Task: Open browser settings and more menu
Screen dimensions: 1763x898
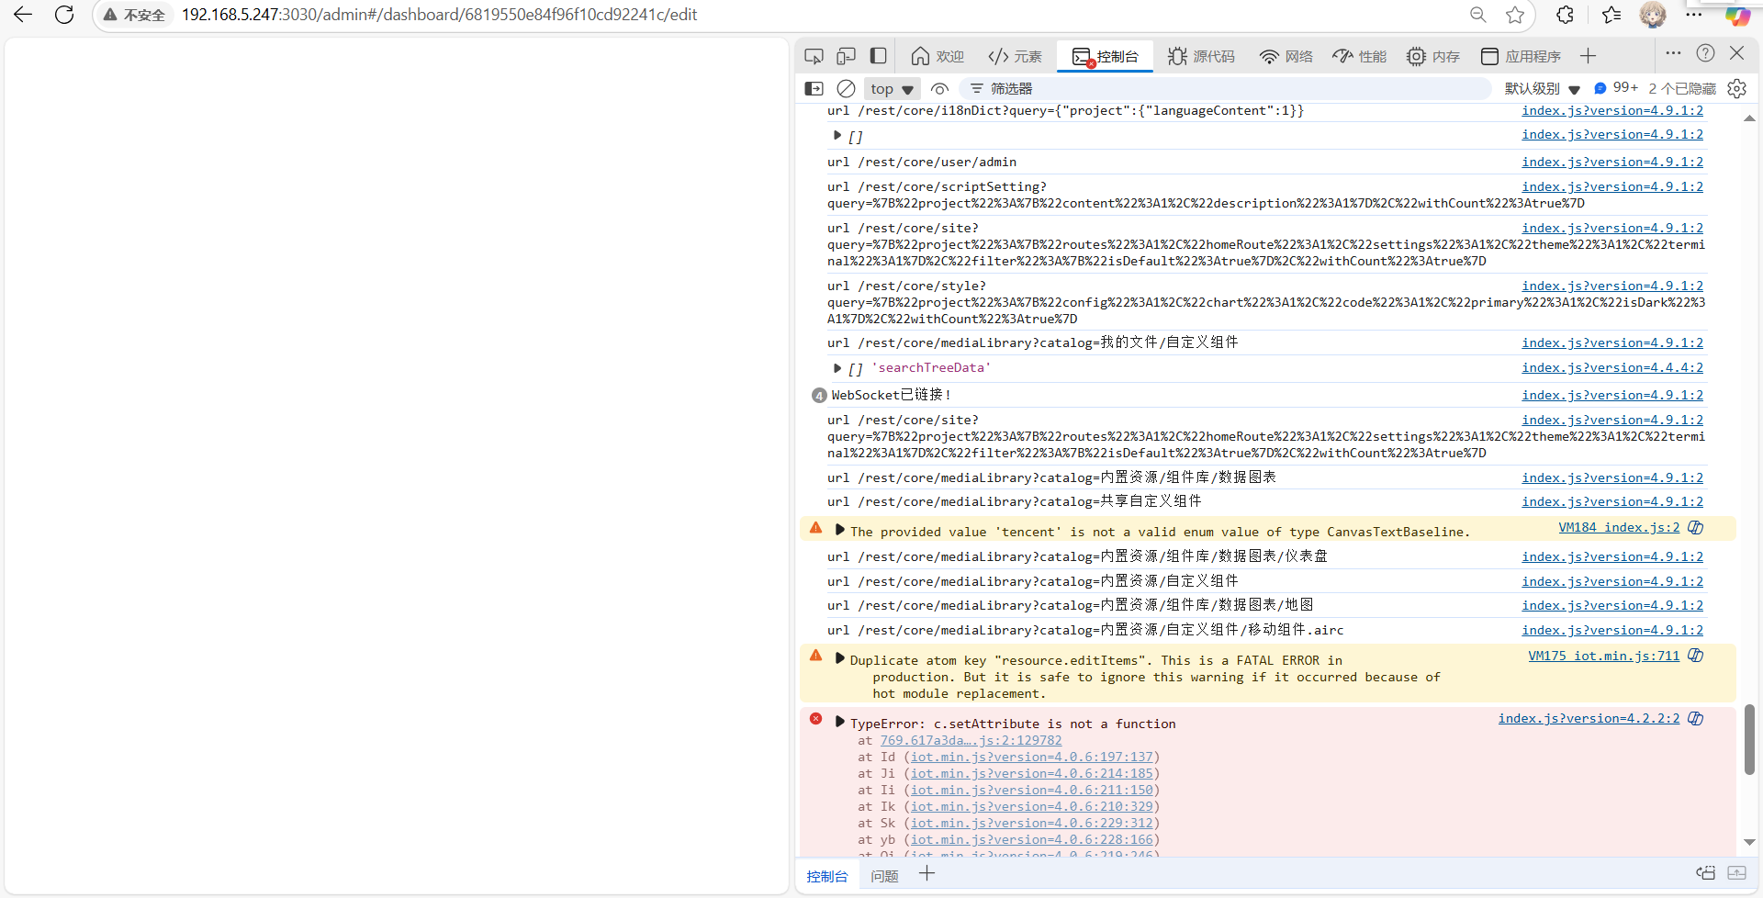Action: coord(1694,15)
